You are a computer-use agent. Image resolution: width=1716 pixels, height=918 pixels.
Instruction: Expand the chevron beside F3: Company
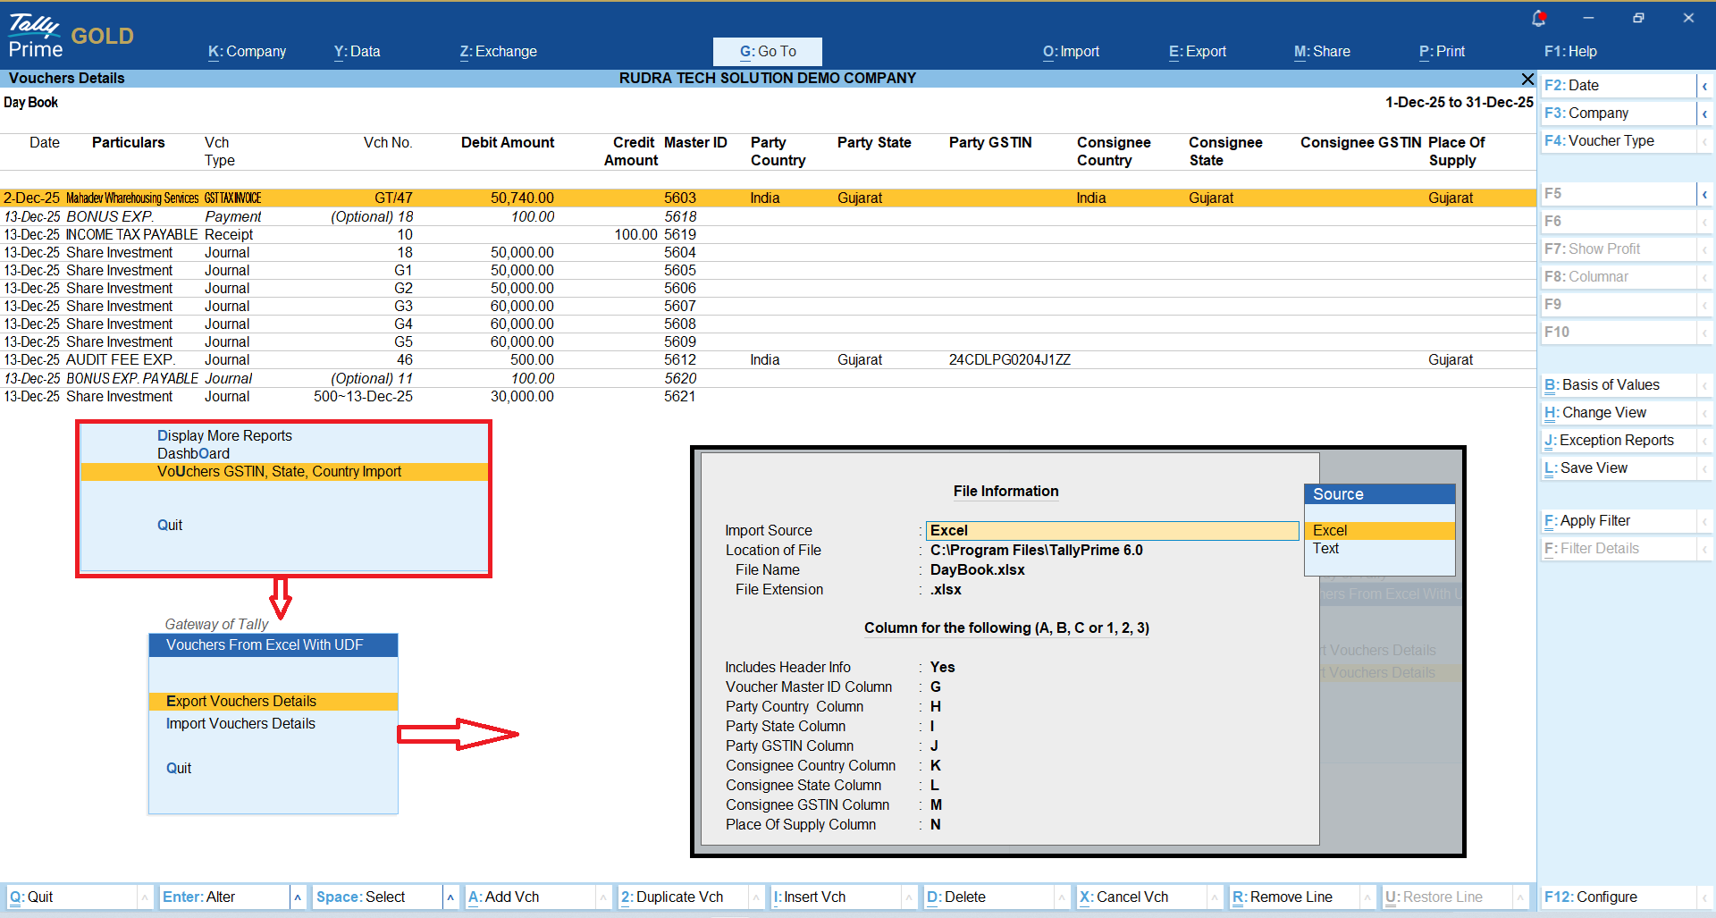1704,114
